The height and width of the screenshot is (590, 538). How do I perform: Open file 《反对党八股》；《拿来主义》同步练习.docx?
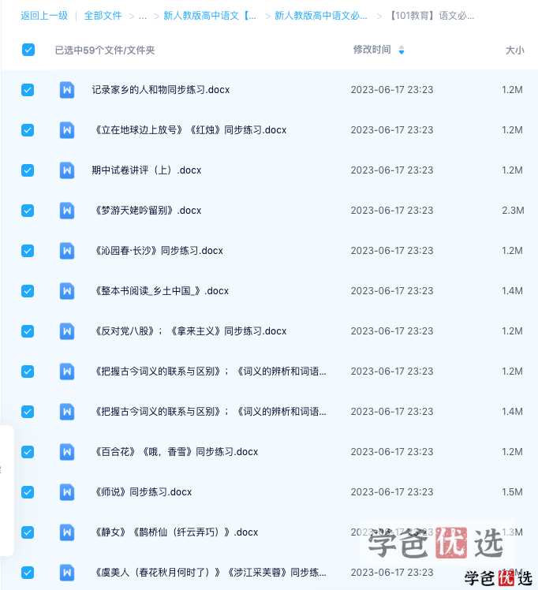click(189, 331)
